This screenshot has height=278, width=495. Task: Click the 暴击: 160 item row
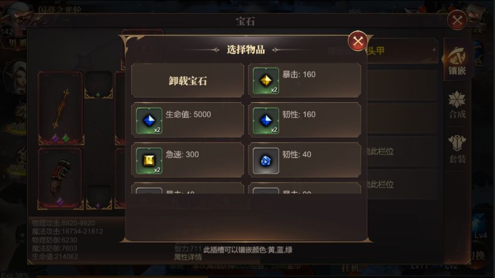pos(305,81)
